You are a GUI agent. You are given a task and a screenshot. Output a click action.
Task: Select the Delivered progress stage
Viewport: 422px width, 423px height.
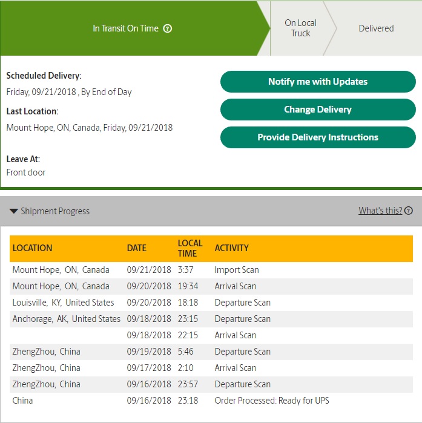tap(376, 28)
